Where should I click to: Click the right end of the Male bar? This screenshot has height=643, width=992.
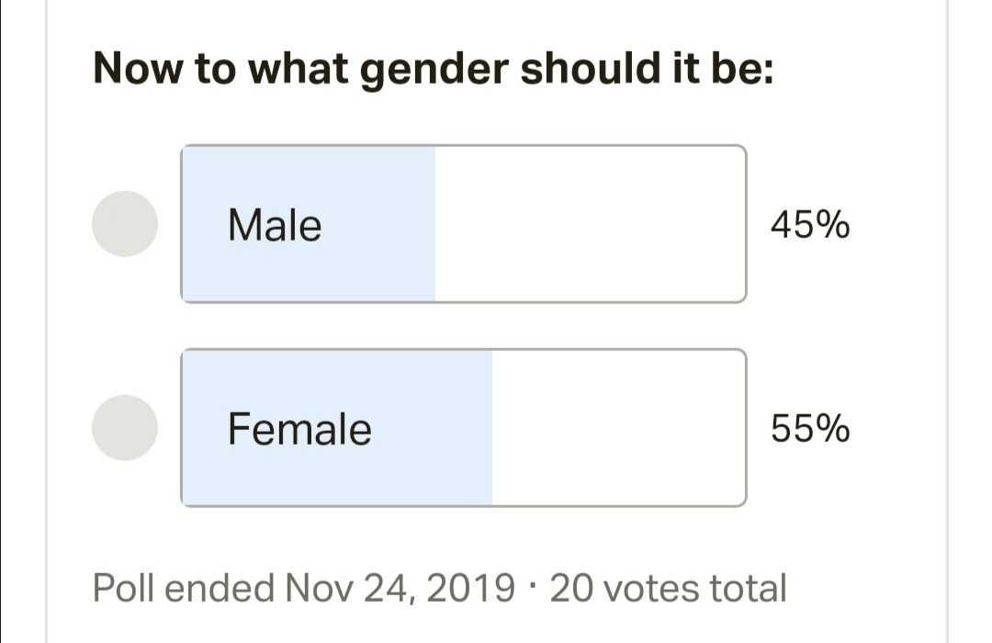point(730,224)
